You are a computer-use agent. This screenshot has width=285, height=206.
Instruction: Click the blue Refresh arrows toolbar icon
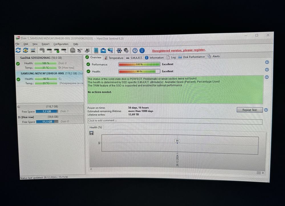[18, 50]
